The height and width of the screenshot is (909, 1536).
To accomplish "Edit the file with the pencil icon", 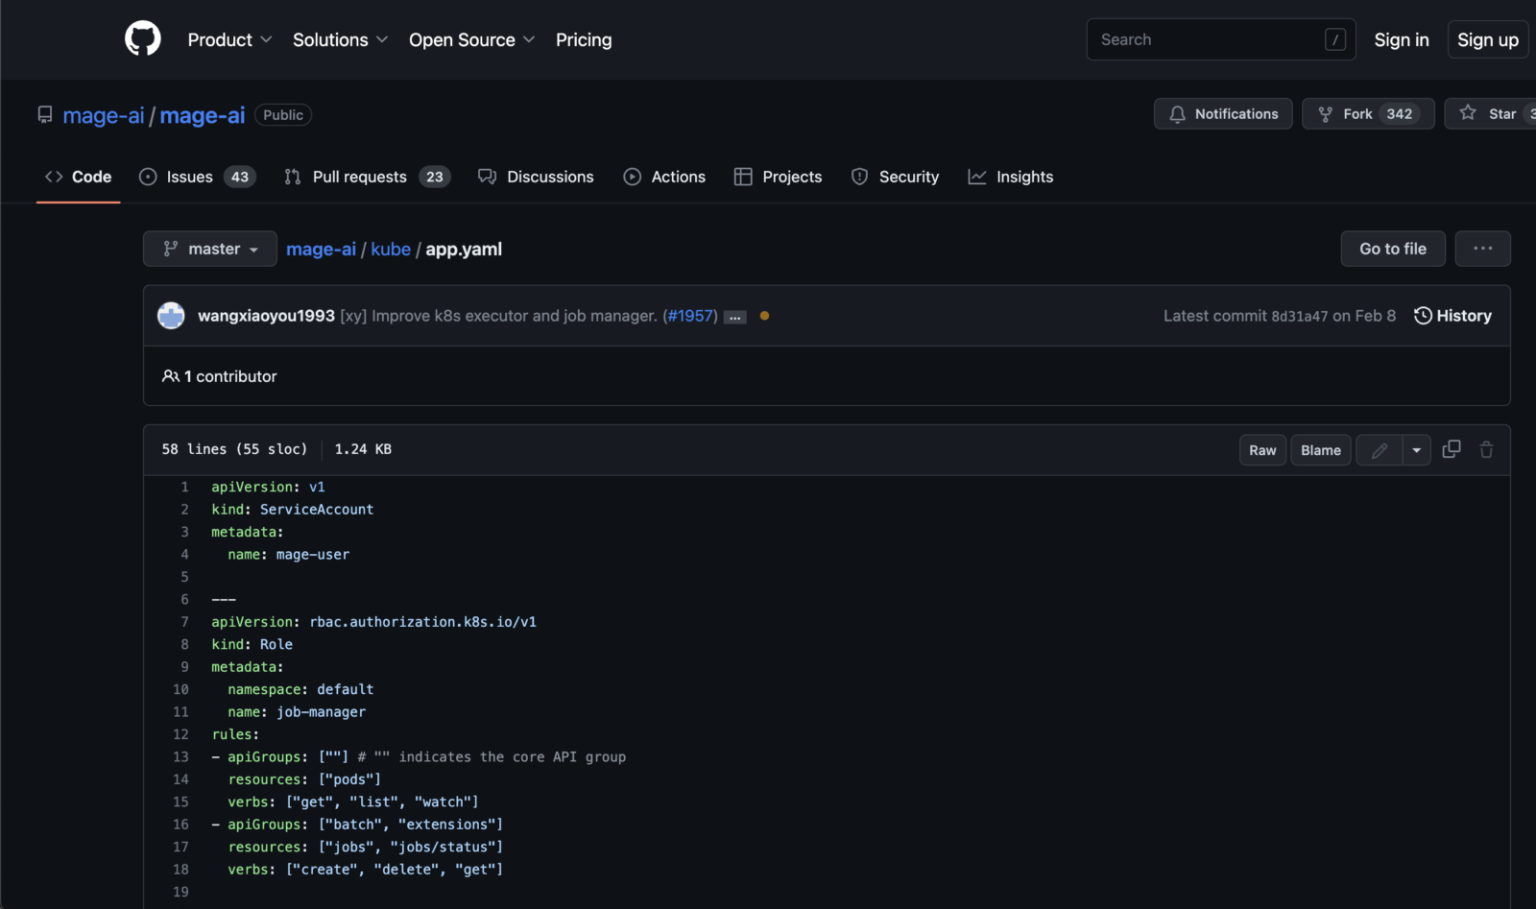I will point(1379,449).
